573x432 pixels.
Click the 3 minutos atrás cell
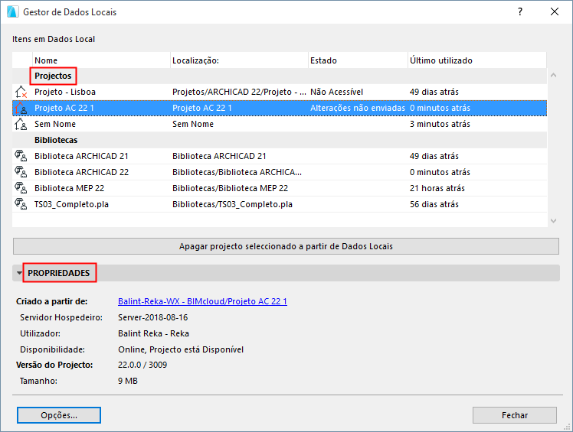440,124
